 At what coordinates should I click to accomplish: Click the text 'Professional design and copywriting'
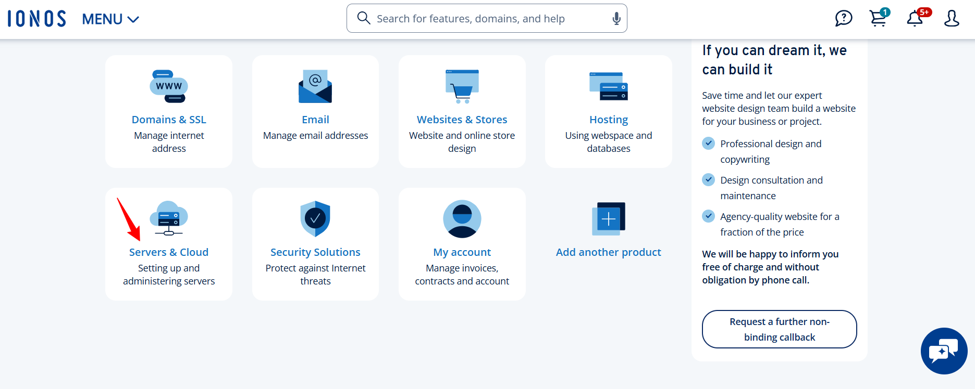click(771, 151)
